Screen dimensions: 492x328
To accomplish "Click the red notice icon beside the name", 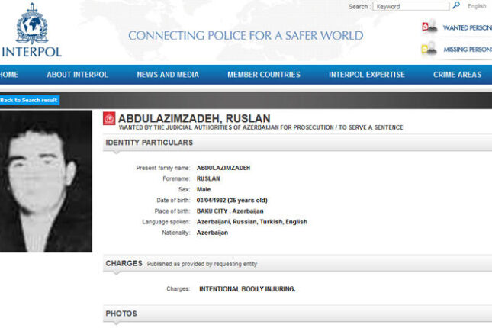I will coord(109,118).
